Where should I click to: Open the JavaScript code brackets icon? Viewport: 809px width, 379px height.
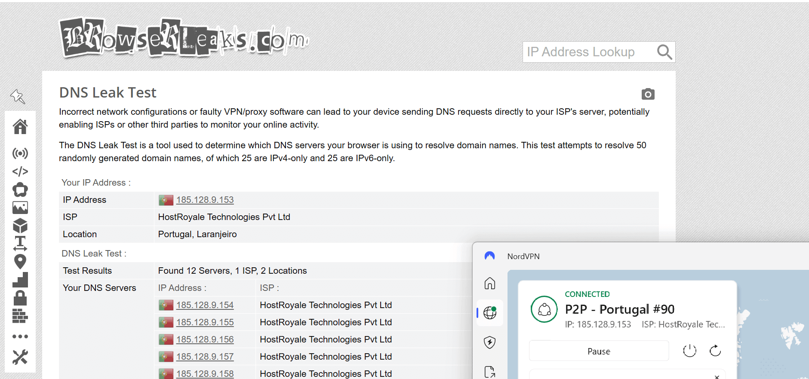coord(20,171)
